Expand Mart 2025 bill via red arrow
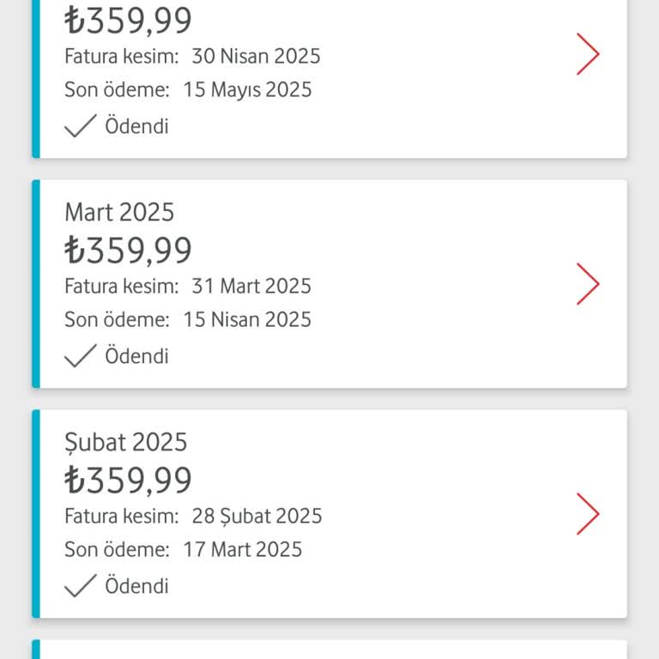The width and height of the screenshot is (659, 659). pos(588,284)
